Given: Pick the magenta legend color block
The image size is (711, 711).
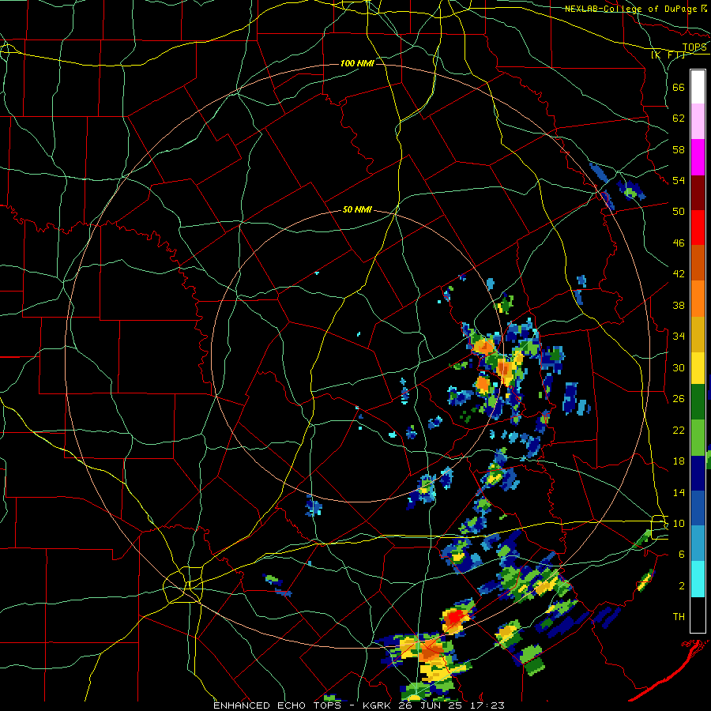Looking at the screenshot, I should (x=698, y=157).
